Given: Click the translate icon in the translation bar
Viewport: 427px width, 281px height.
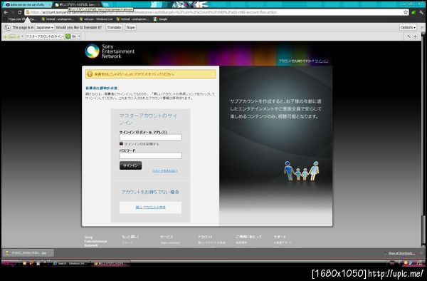Looking at the screenshot, I should pyautogui.click(x=7, y=28).
